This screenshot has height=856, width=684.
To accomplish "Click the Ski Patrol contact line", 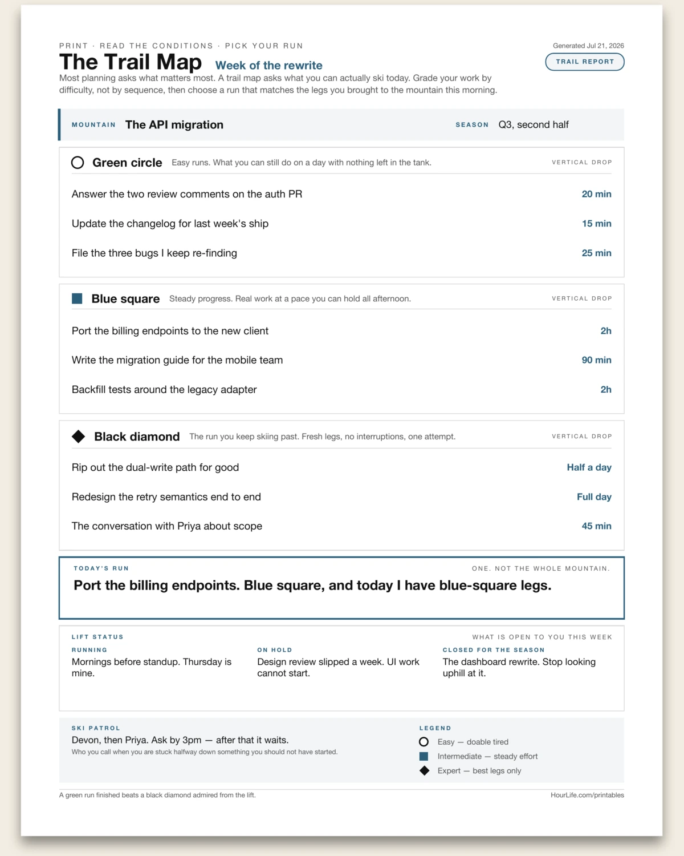I will point(180,740).
